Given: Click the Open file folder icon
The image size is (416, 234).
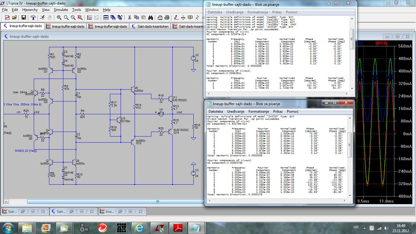Looking at the screenshot, I should pos(14,17).
